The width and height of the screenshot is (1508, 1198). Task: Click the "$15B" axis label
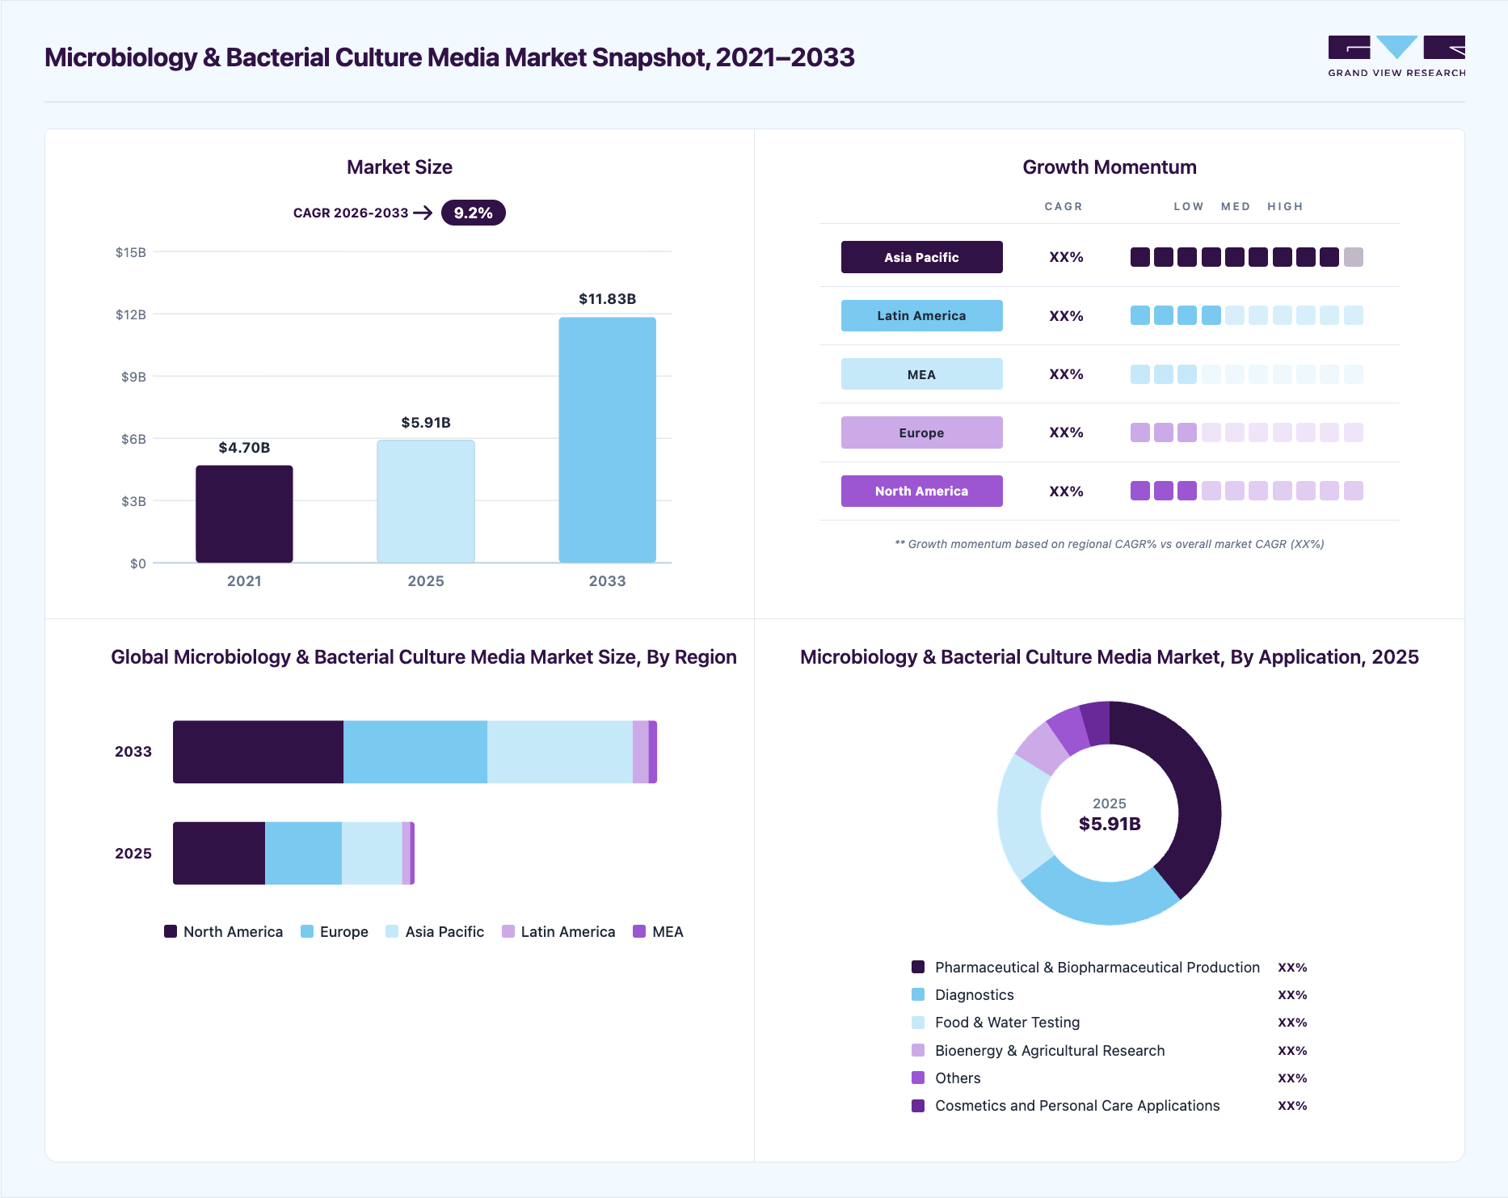pos(131,252)
